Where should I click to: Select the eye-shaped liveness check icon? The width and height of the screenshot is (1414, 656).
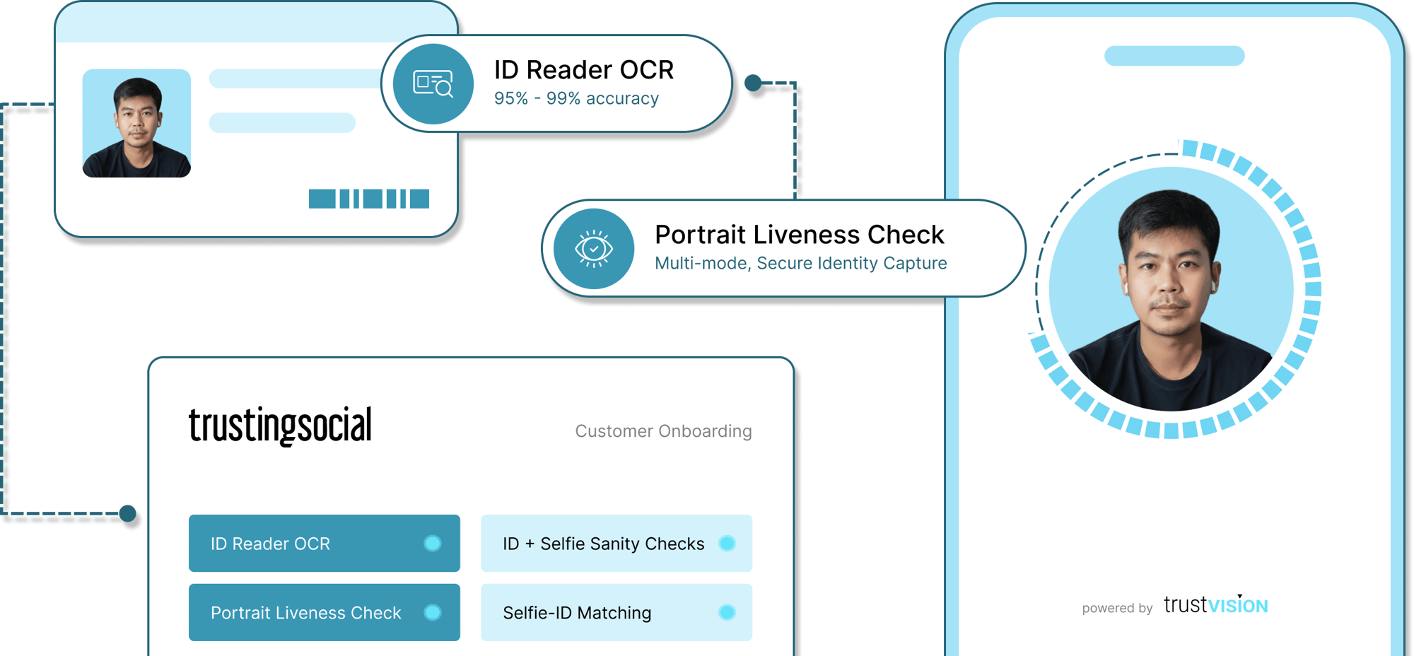596,248
